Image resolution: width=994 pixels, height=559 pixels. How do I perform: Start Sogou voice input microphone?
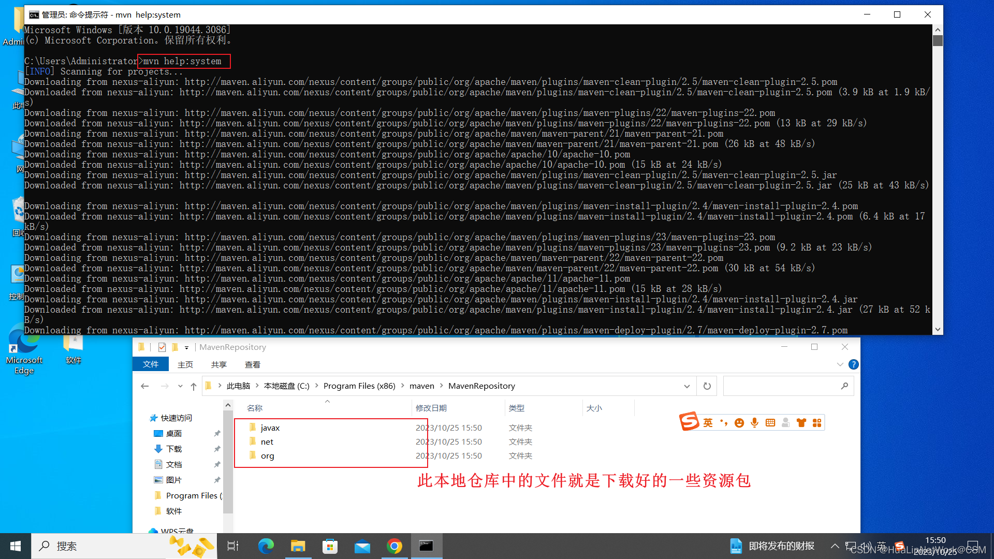[755, 423]
